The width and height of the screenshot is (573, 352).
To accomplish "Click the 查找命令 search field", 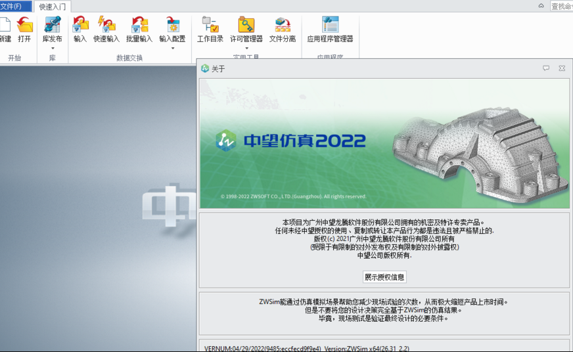I will point(562,6).
